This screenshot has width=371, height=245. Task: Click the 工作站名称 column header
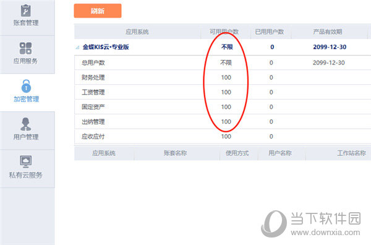(x=352, y=153)
